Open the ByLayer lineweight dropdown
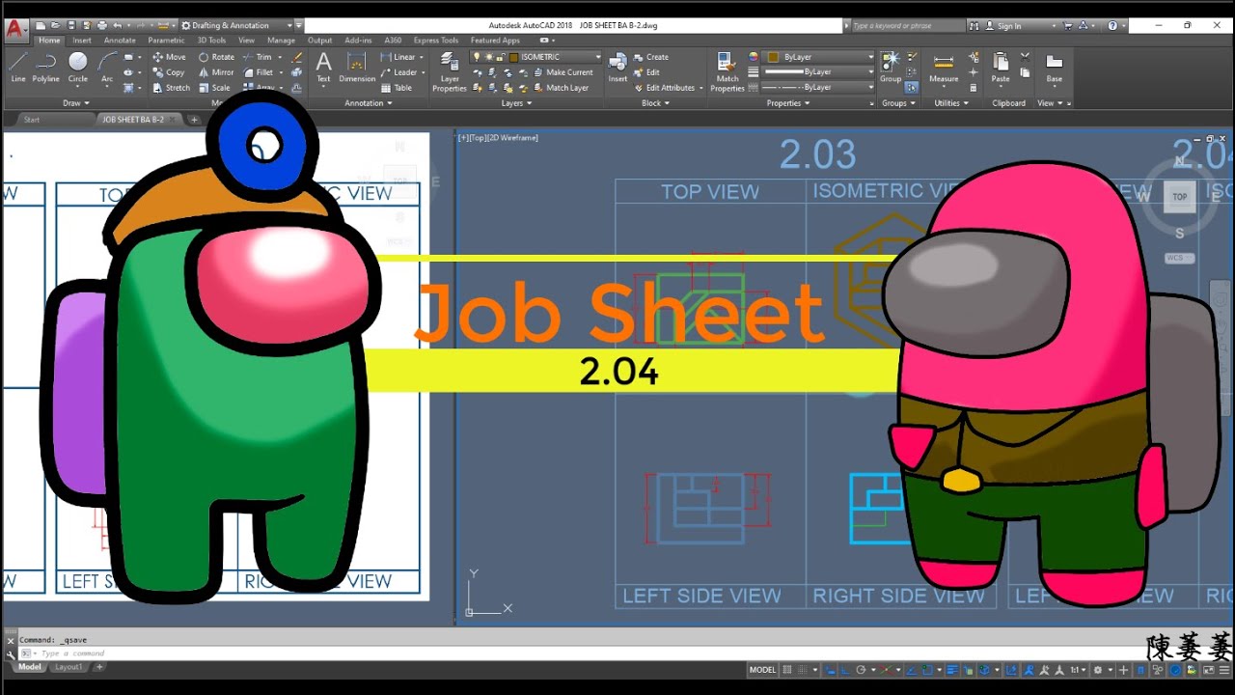The width and height of the screenshot is (1235, 695). (818, 71)
